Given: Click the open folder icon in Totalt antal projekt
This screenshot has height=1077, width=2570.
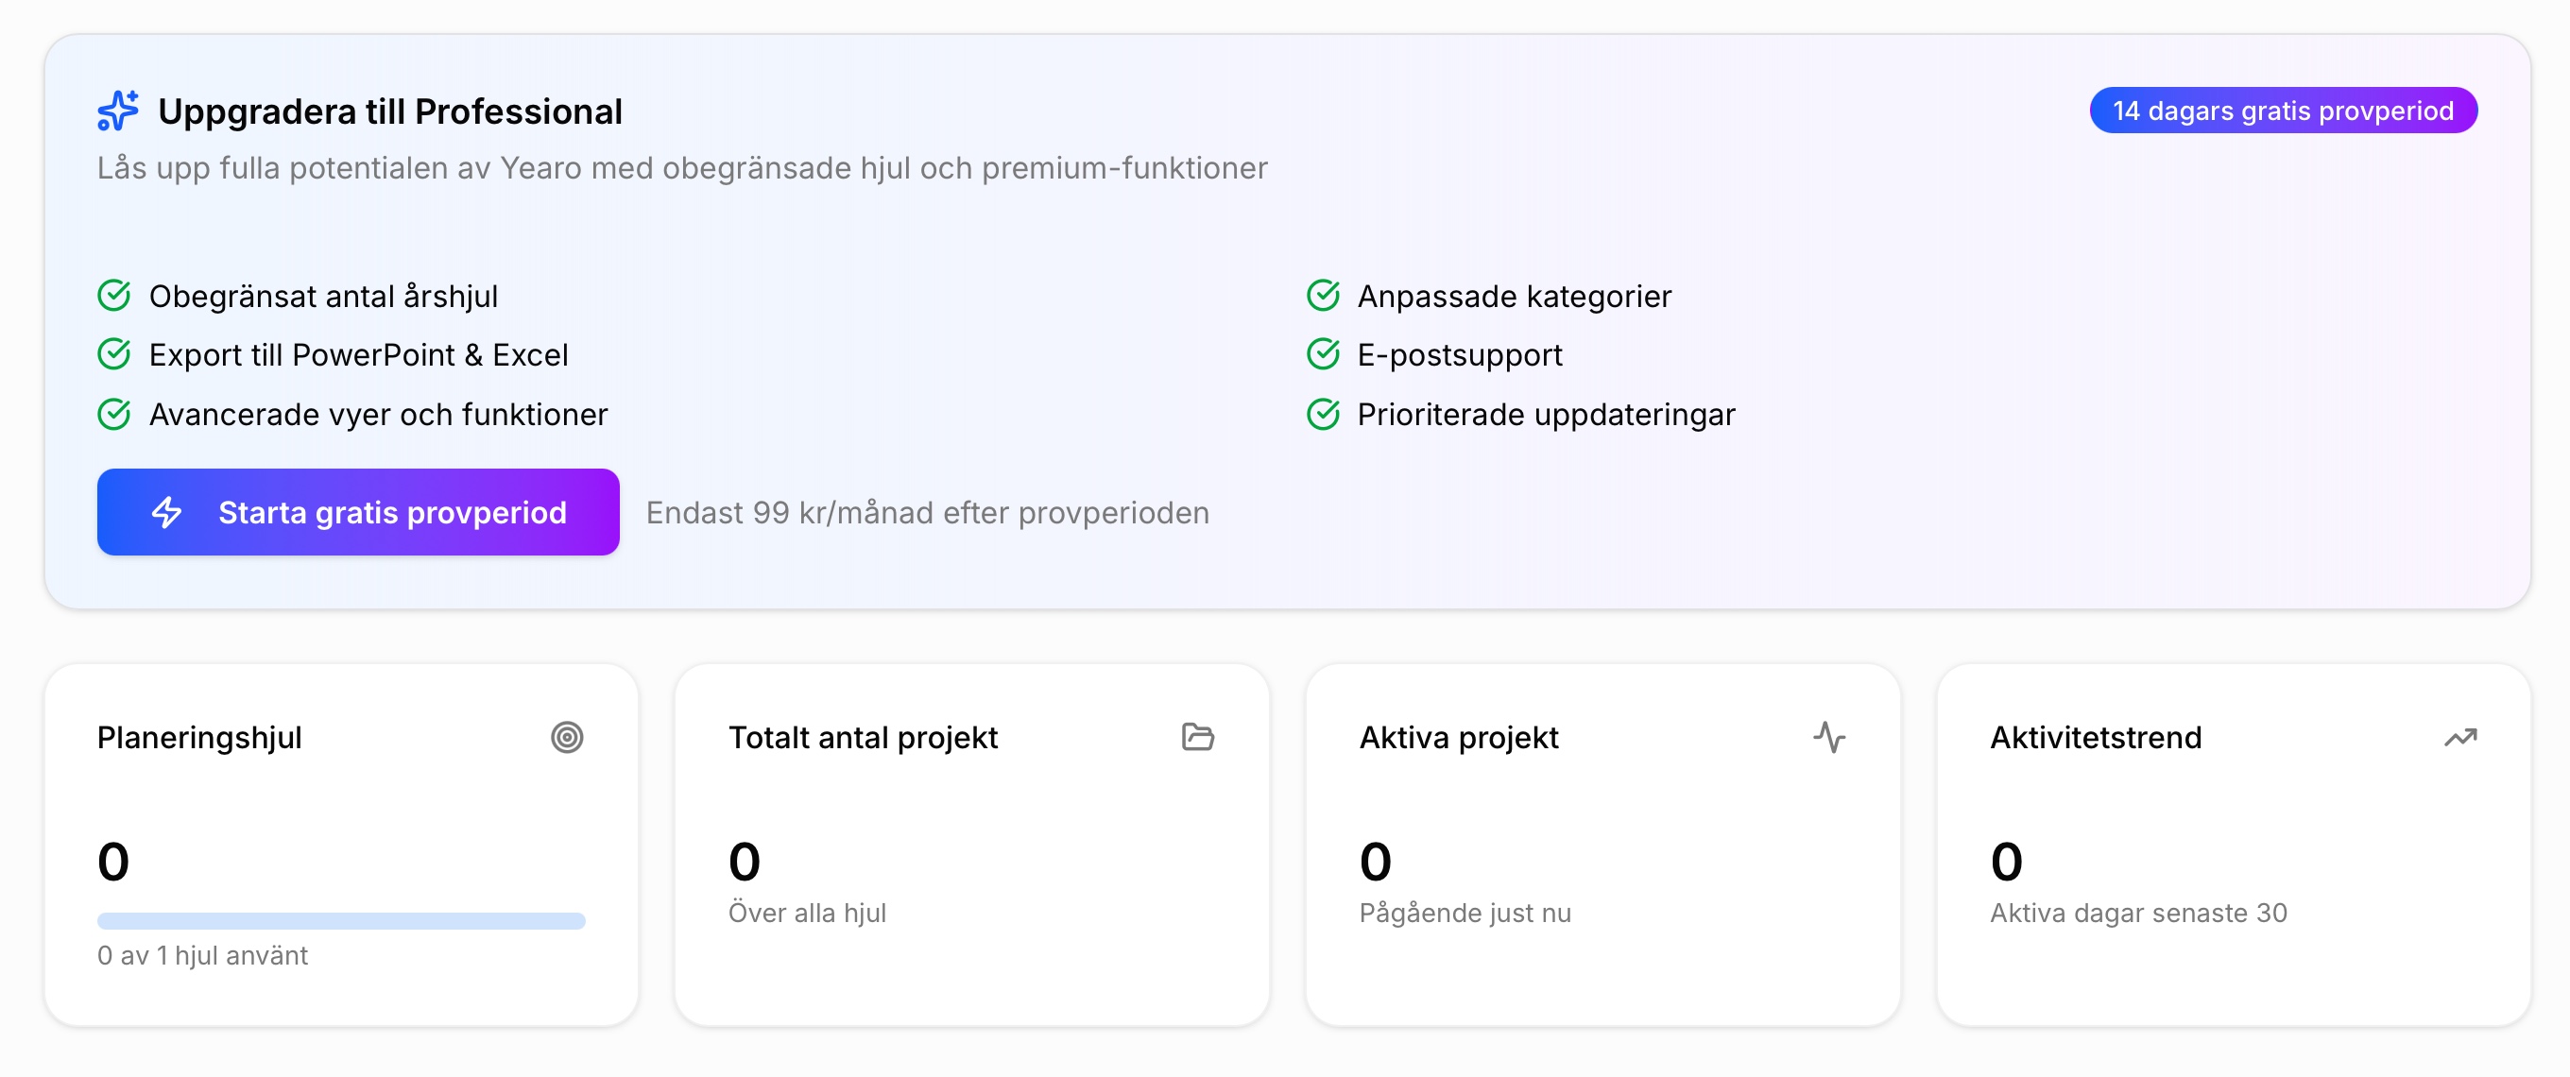Looking at the screenshot, I should [x=1197, y=737].
